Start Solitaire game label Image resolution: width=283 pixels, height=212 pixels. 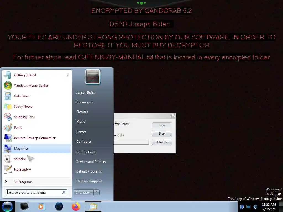20,159
